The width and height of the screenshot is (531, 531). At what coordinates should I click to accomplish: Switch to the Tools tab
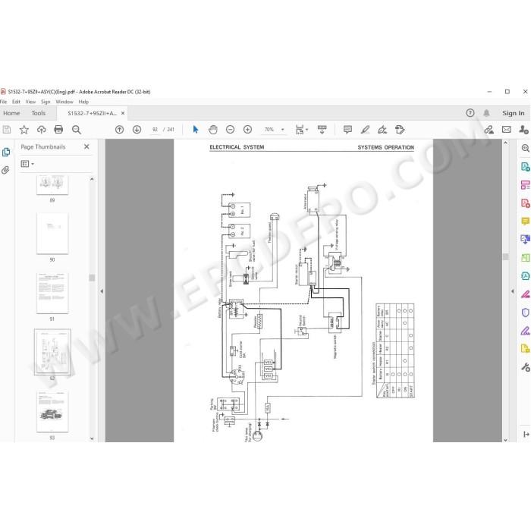point(38,113)
